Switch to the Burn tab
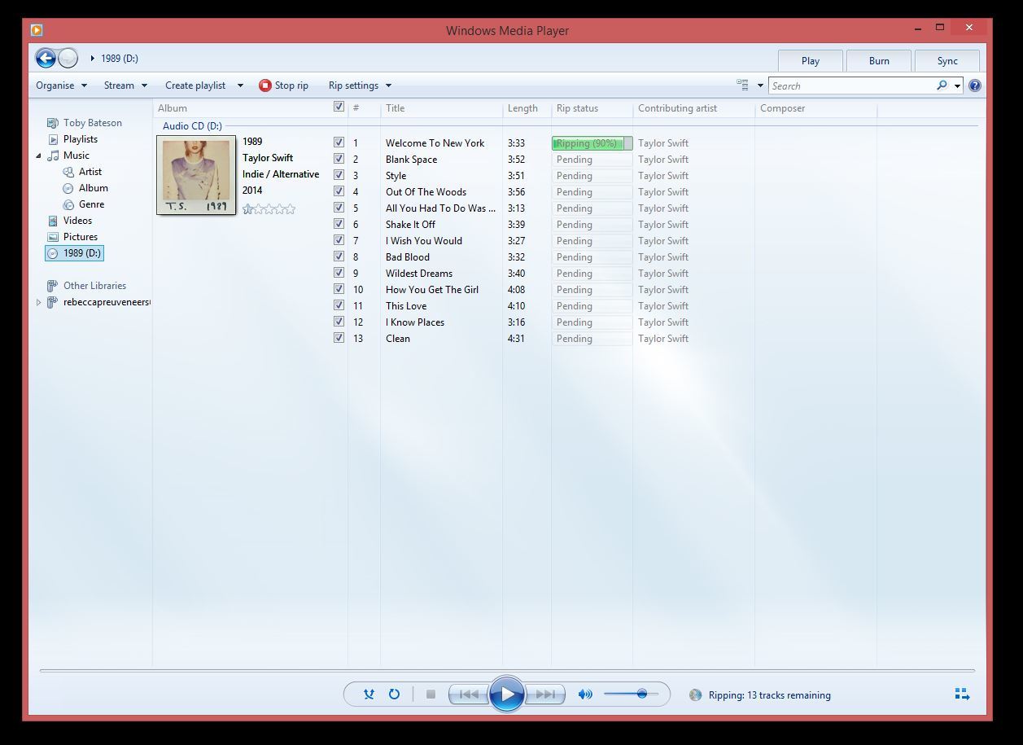This screenshot has width=1023, height=745. tap(879, 60)
